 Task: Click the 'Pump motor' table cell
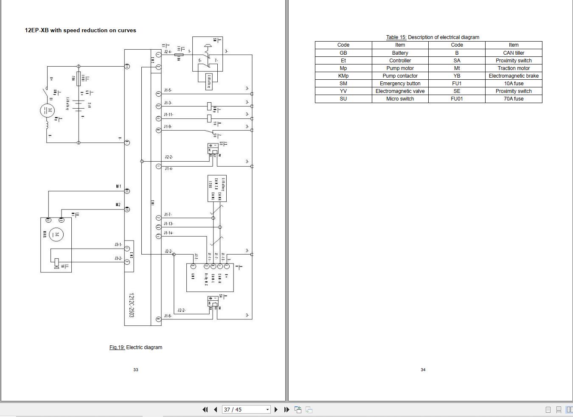click(x=400, y=68)
